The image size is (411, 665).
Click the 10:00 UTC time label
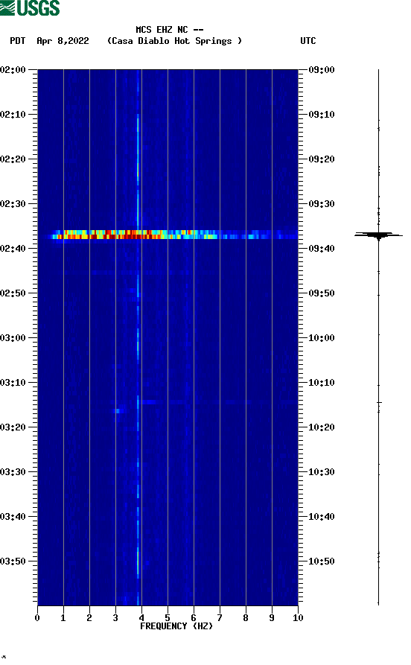click(x=322, y=338)
